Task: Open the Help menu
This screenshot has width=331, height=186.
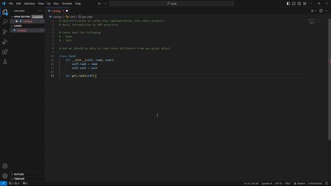Action: pos(78,4)
